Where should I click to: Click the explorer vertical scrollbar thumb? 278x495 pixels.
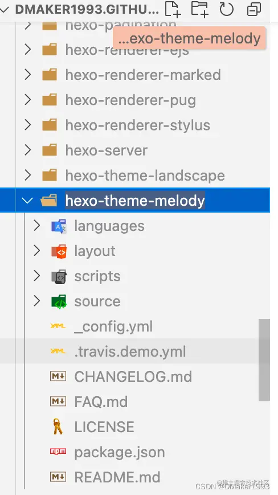[x=264, y=360]
